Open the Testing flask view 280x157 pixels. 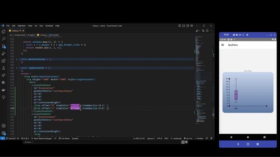[3, 68]
